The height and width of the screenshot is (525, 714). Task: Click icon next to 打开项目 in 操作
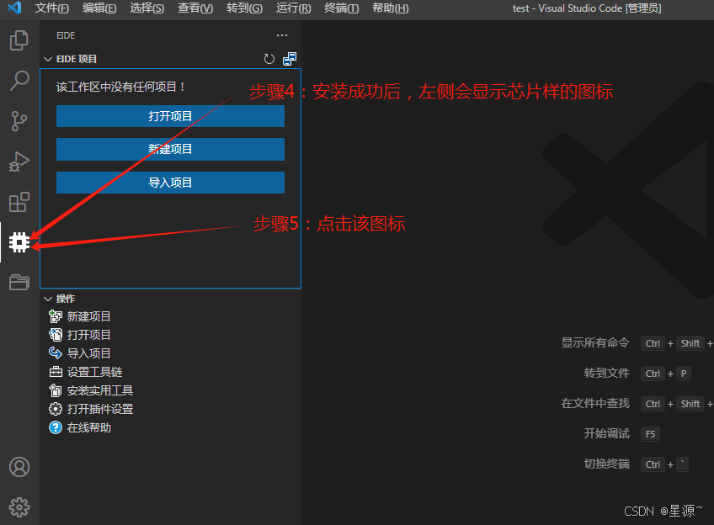pos(56,335)
